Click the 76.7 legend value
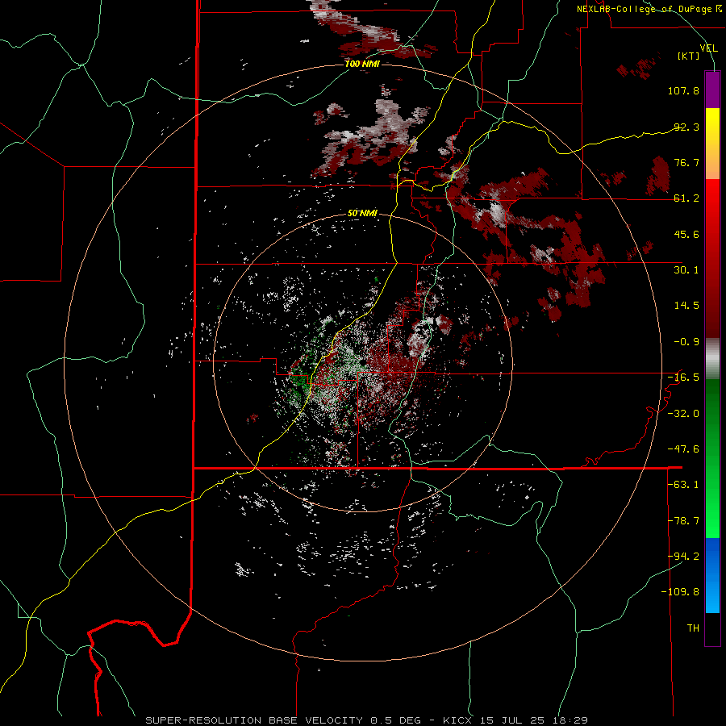 tap(686, 162)
